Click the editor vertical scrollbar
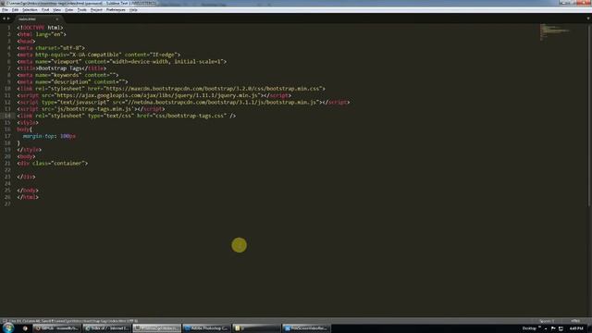 589,115
